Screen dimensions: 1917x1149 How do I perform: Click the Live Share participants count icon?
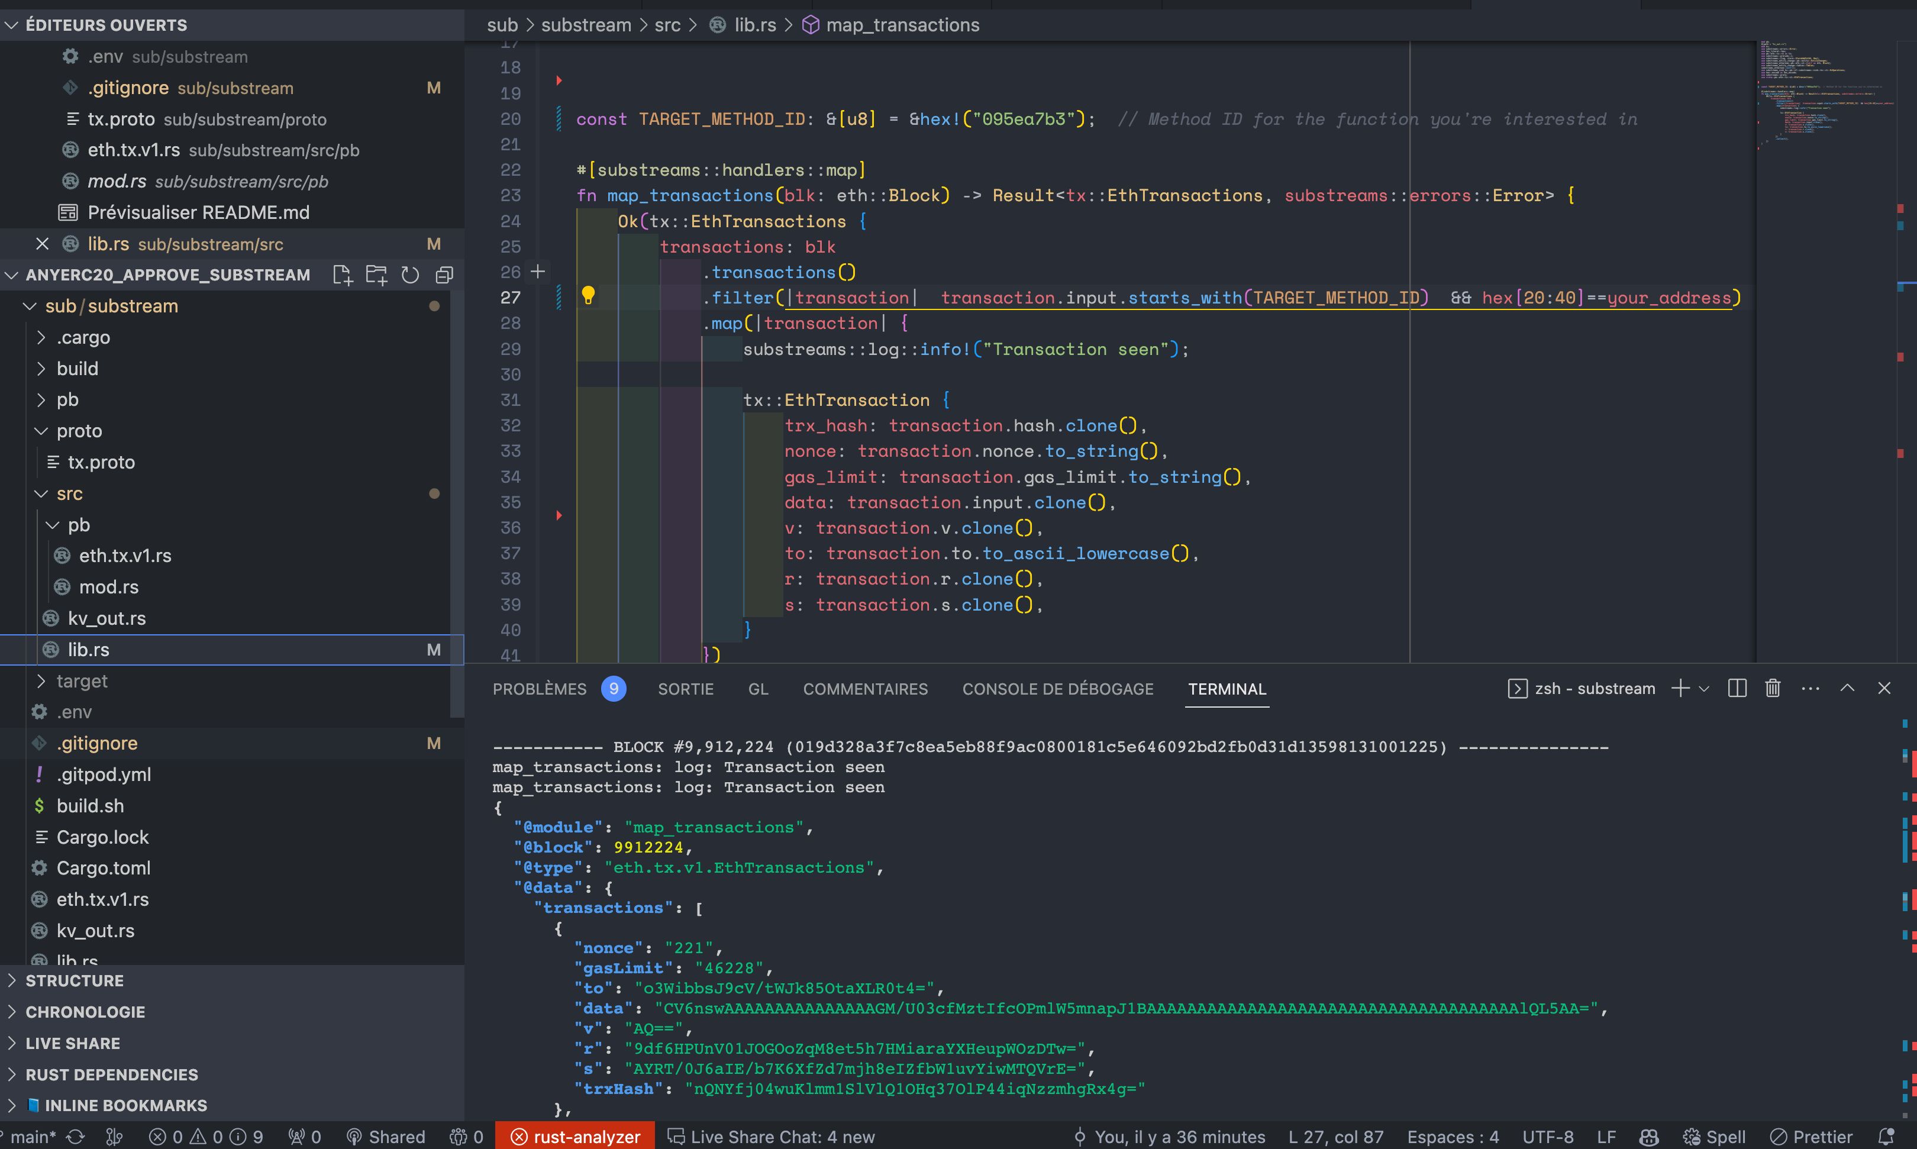click(x=466, y=1137)
